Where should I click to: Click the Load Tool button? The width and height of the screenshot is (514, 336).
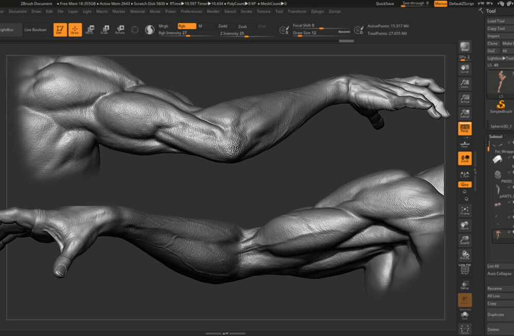click(500, 21)
